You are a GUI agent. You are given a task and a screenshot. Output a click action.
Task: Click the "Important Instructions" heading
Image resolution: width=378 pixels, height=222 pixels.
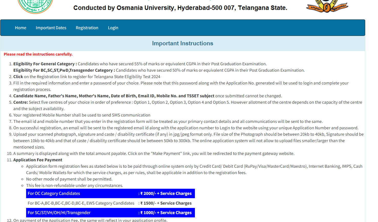click(x=183, y=43)
